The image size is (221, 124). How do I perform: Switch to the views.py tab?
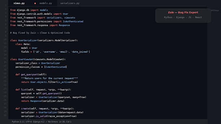tap(19, 3)
